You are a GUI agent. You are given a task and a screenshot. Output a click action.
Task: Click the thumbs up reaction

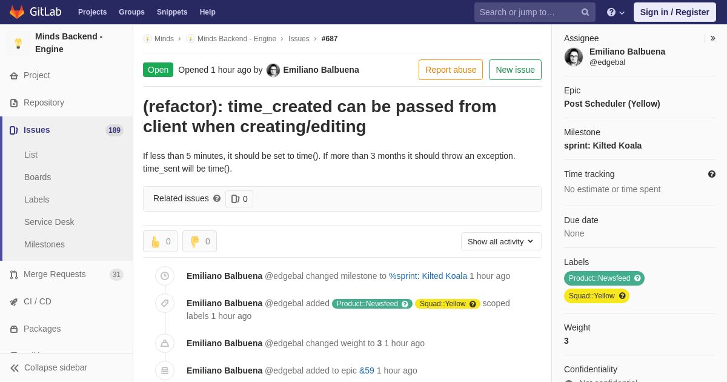click(160, 241)
